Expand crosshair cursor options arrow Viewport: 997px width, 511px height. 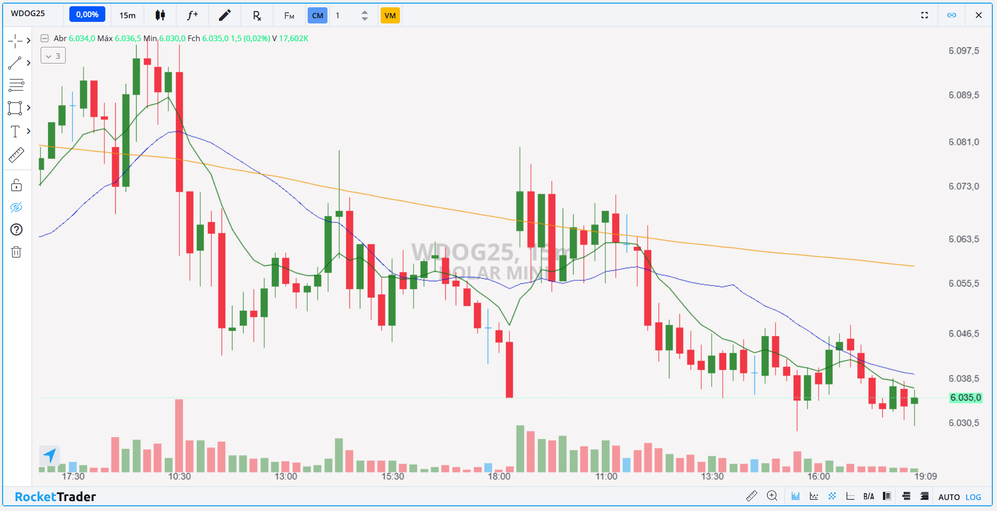click(x=29, y=41)
